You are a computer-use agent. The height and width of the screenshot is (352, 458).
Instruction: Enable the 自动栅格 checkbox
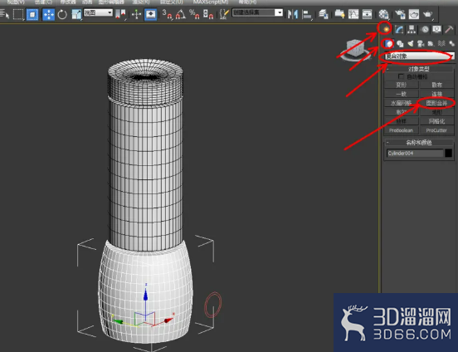click(401, 76)
